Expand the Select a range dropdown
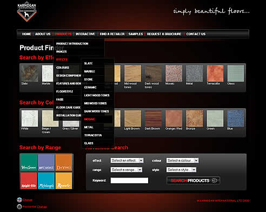The height and width of the screenshot is (212, 266). tap(126, 170)
